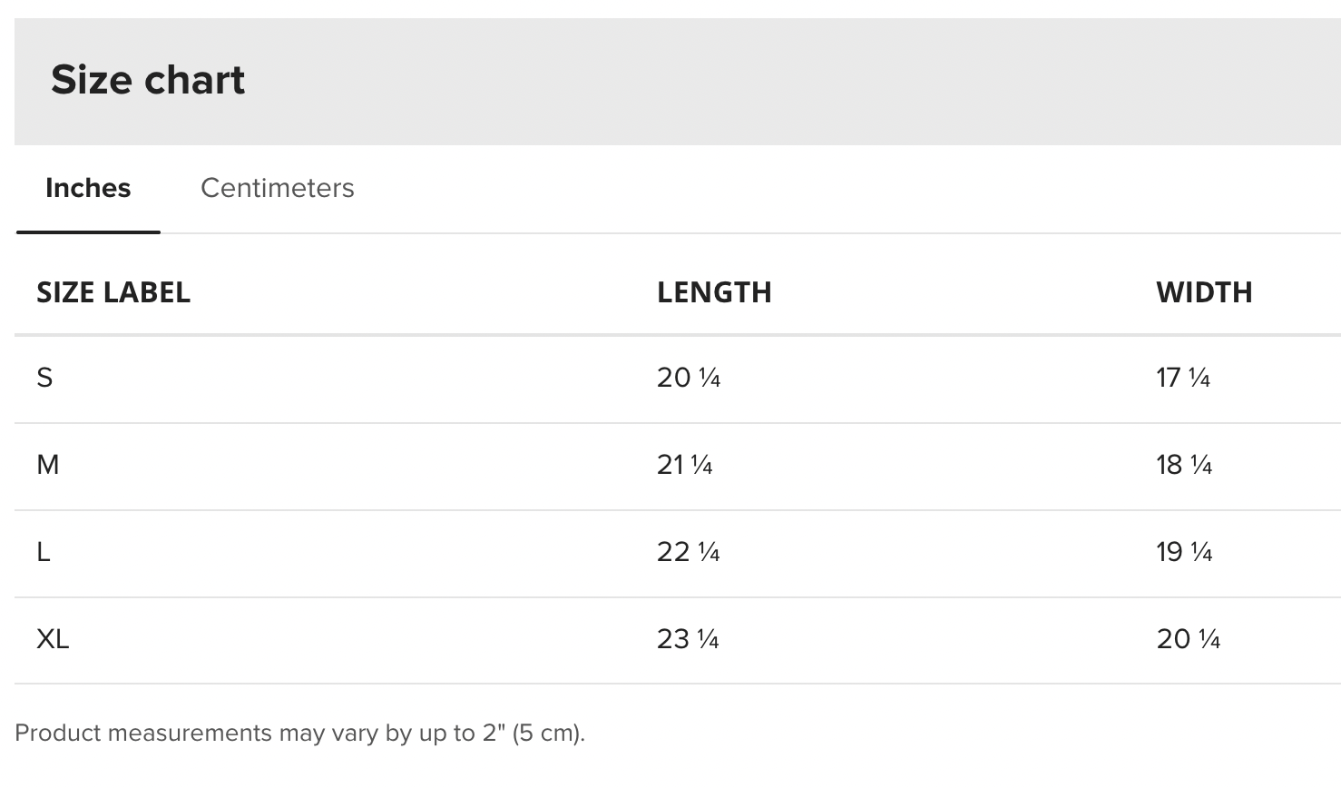
Task: Click the product measurements disclaimer text
Action: point(300,733)
